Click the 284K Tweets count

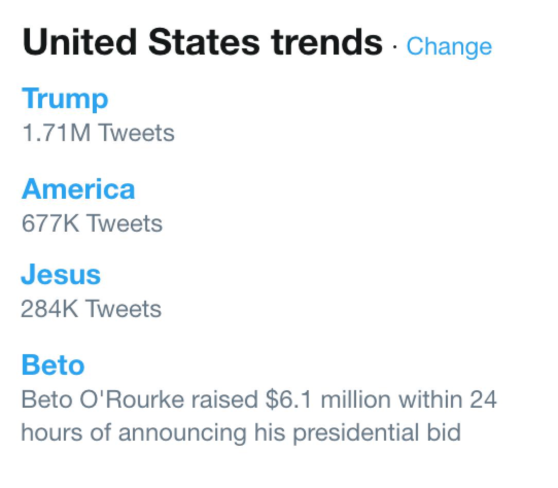tap(91, 309)
